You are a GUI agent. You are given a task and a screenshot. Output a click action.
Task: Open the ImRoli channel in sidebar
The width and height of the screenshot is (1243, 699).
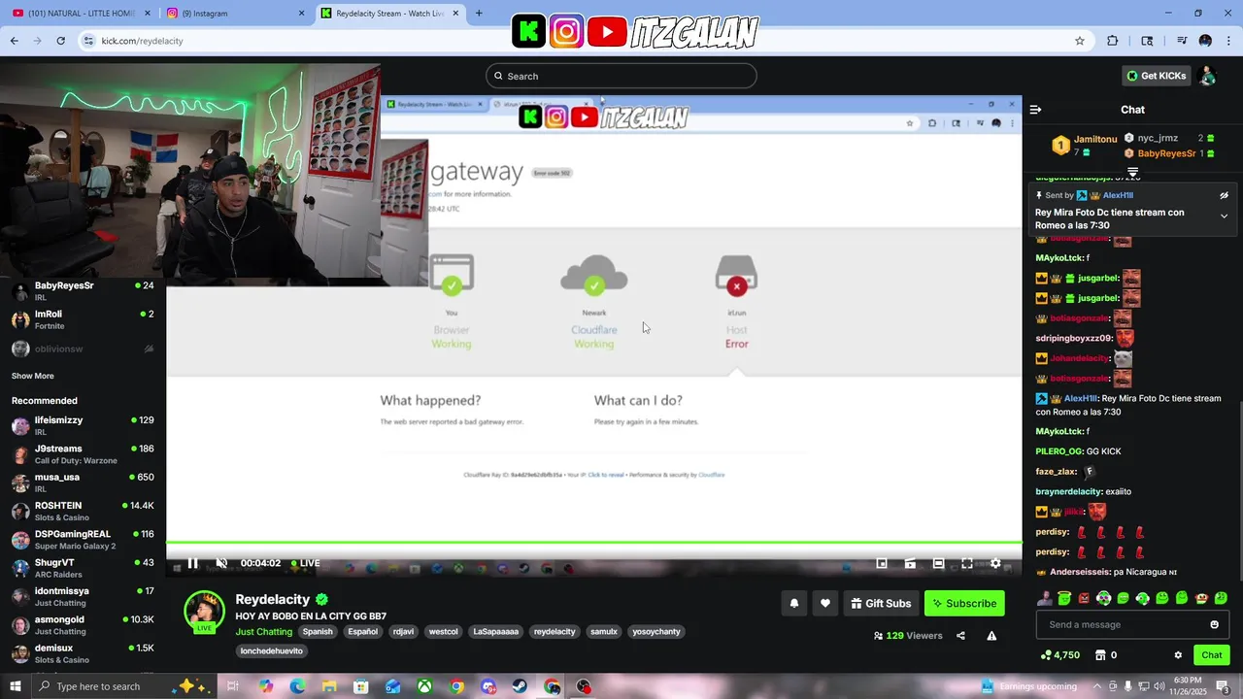[x=83, y=319]
